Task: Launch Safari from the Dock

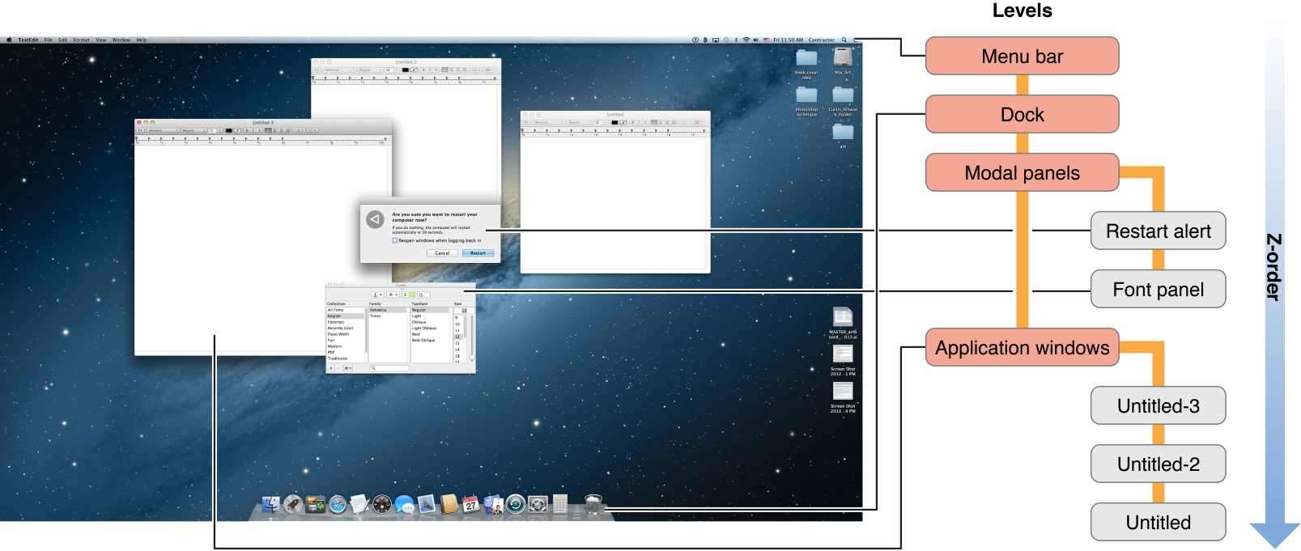Action: coord(338,505)
